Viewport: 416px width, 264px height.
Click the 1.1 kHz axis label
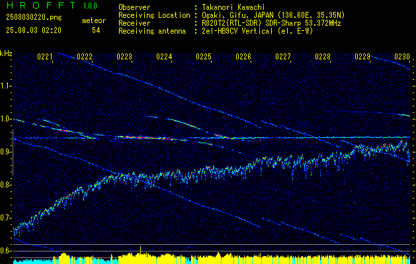tap(5, 86)
